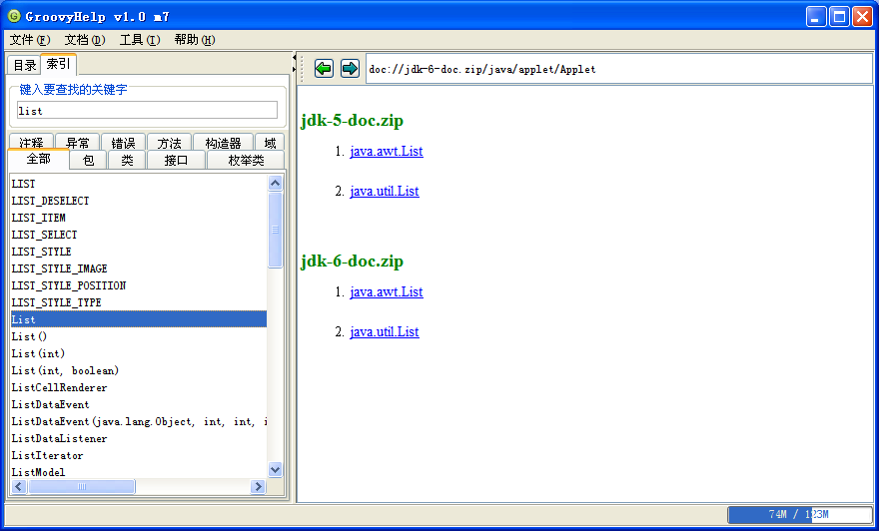Open the 文档(D) menu

[x=85, y=40]
